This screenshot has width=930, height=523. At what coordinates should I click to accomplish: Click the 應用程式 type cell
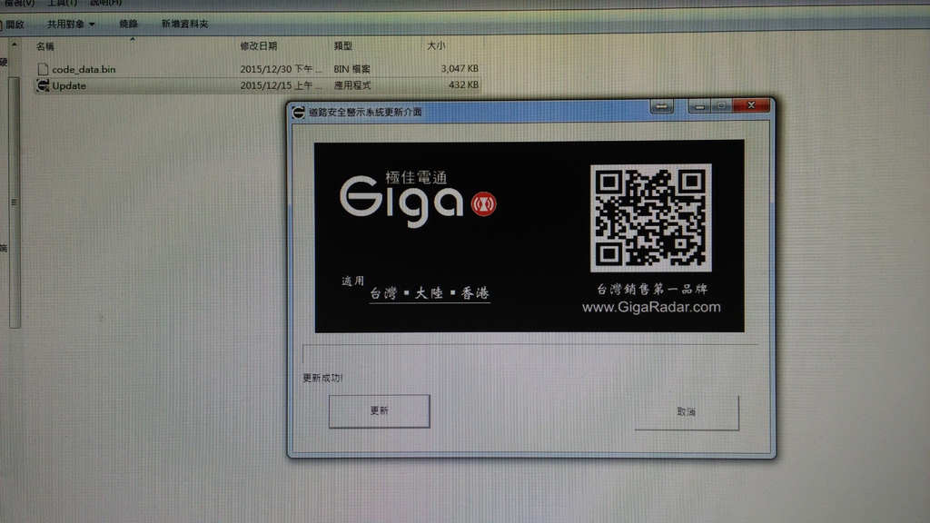click(352, 85)
